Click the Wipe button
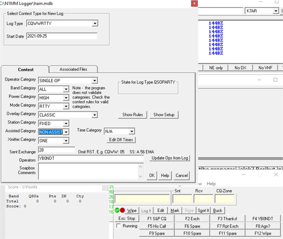This screenshot has height=239, width=283. pos(132,210)
